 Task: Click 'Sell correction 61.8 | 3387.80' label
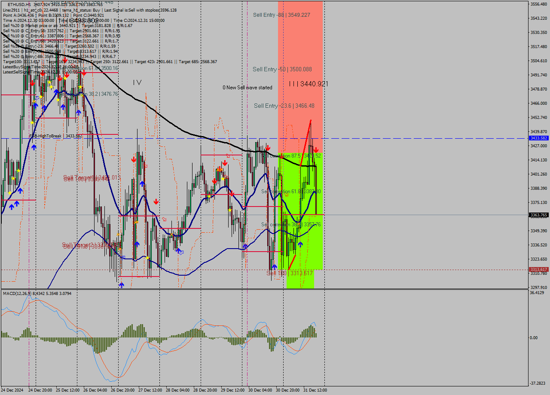(291, 191)
